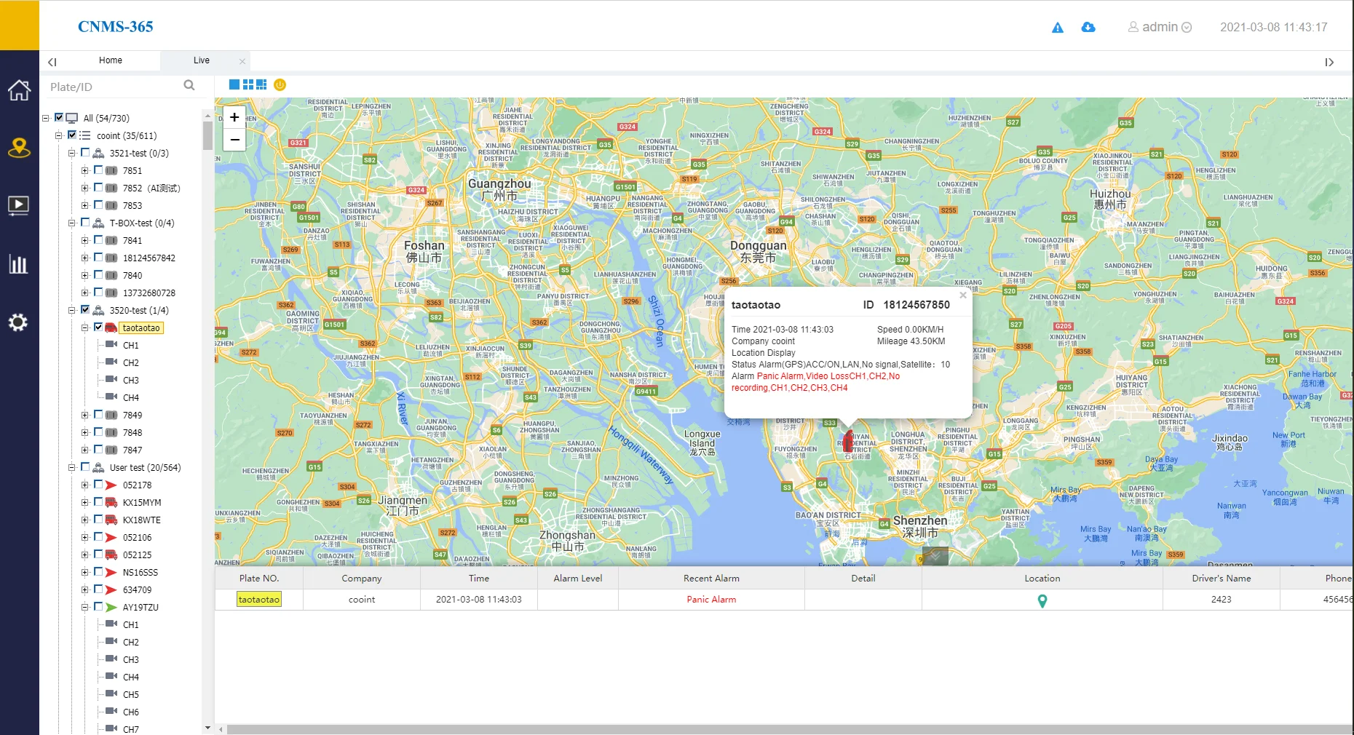Open the settings gear in the sidebar
The image size is (1354, 735).
18,322
